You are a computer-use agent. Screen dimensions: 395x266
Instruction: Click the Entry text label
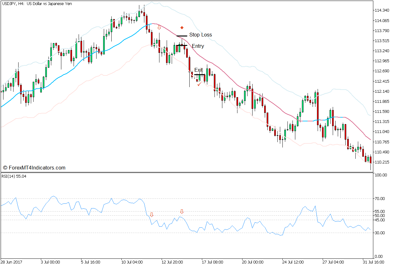pyautogui.click(x=198, y=46)
